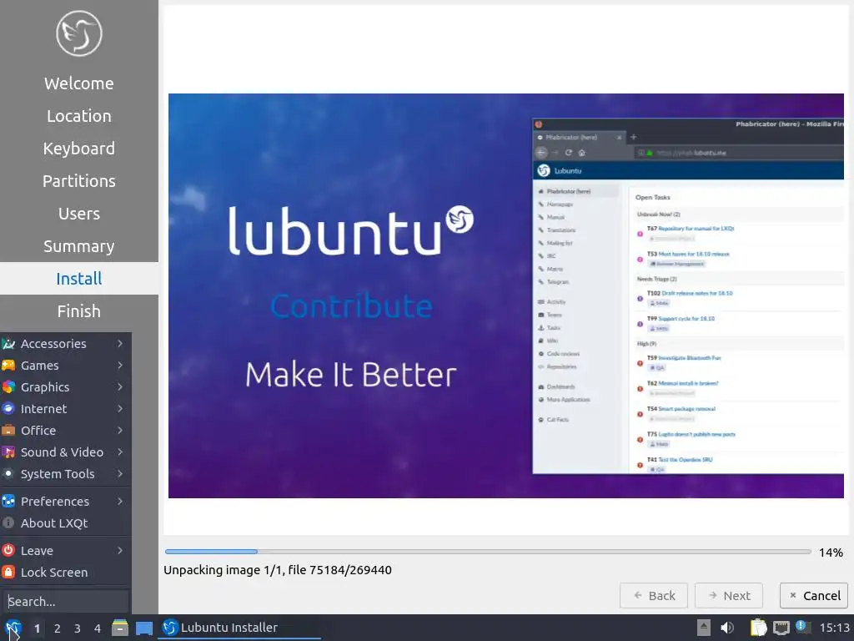Screen dimensions: 854x641
Task: Click the 15:13 taskbar clock
Action: pos(834,628)
